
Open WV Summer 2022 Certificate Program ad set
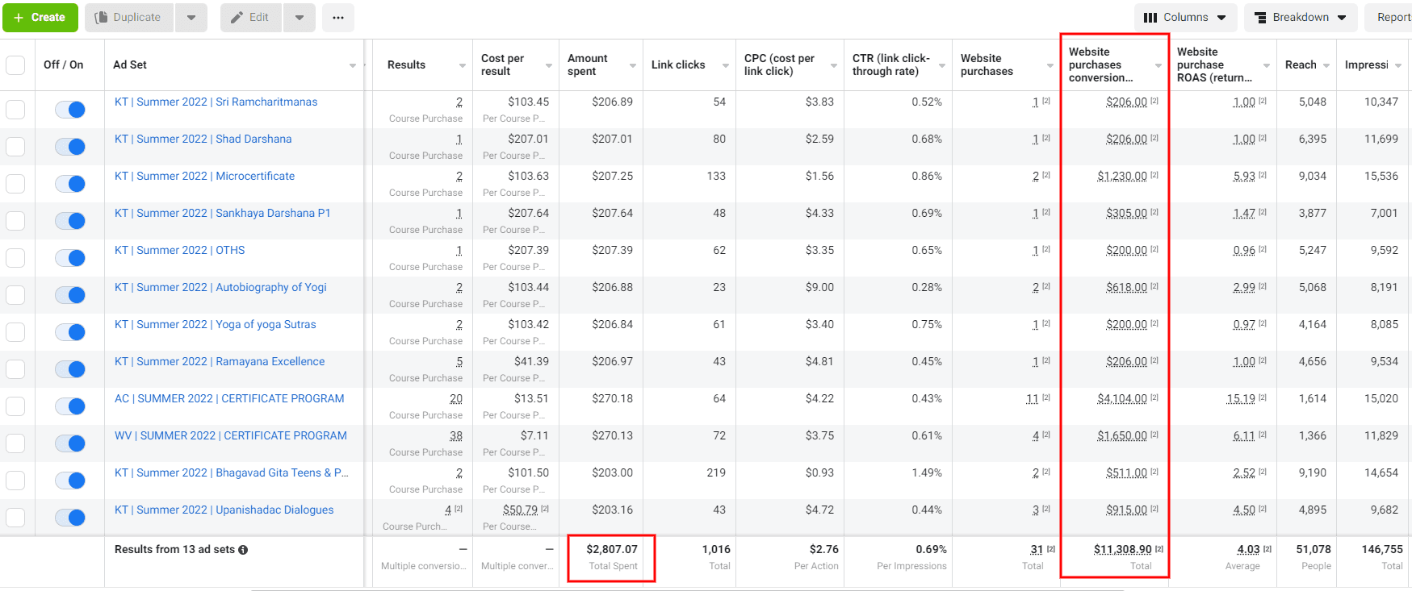coord(231,435)
